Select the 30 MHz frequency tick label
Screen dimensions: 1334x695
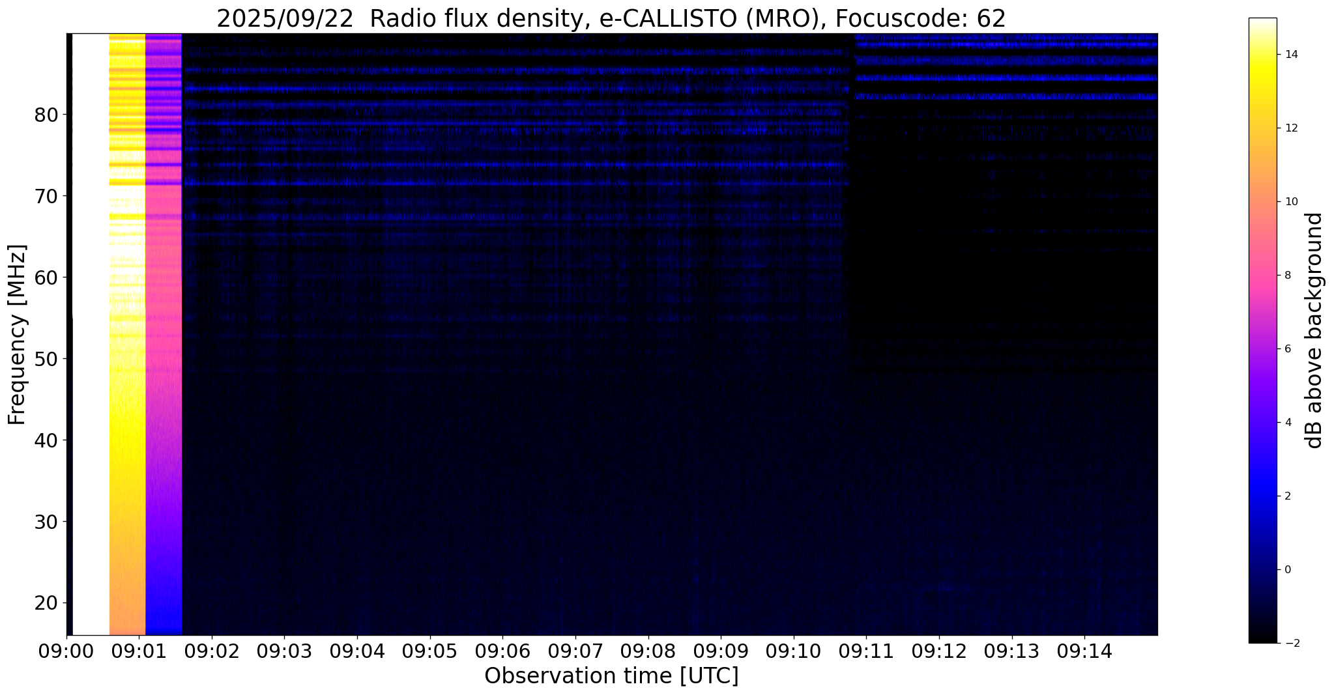(46, 522)
